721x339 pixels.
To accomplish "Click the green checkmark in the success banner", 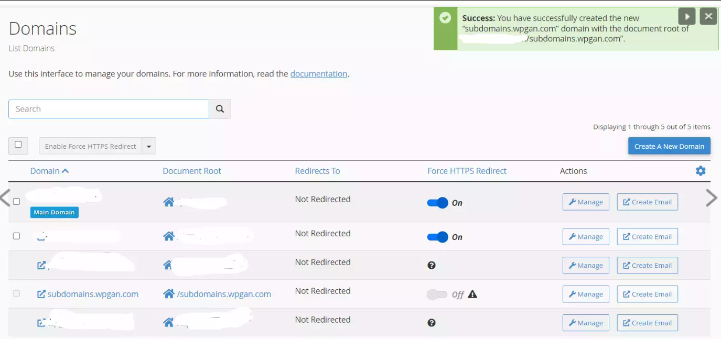I will (x=445, y=17).
